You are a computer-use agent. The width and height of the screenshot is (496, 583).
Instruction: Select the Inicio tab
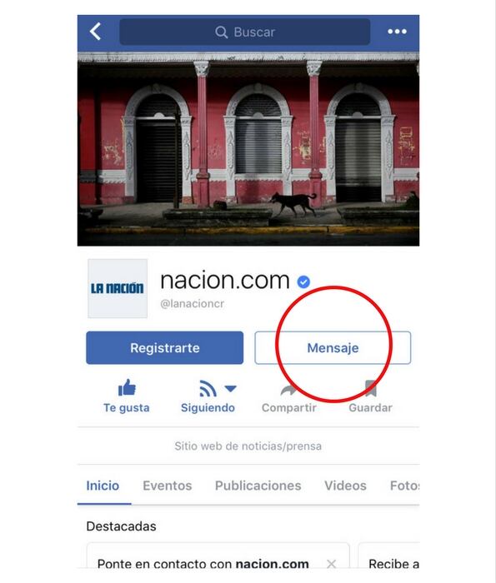(103, 486)
